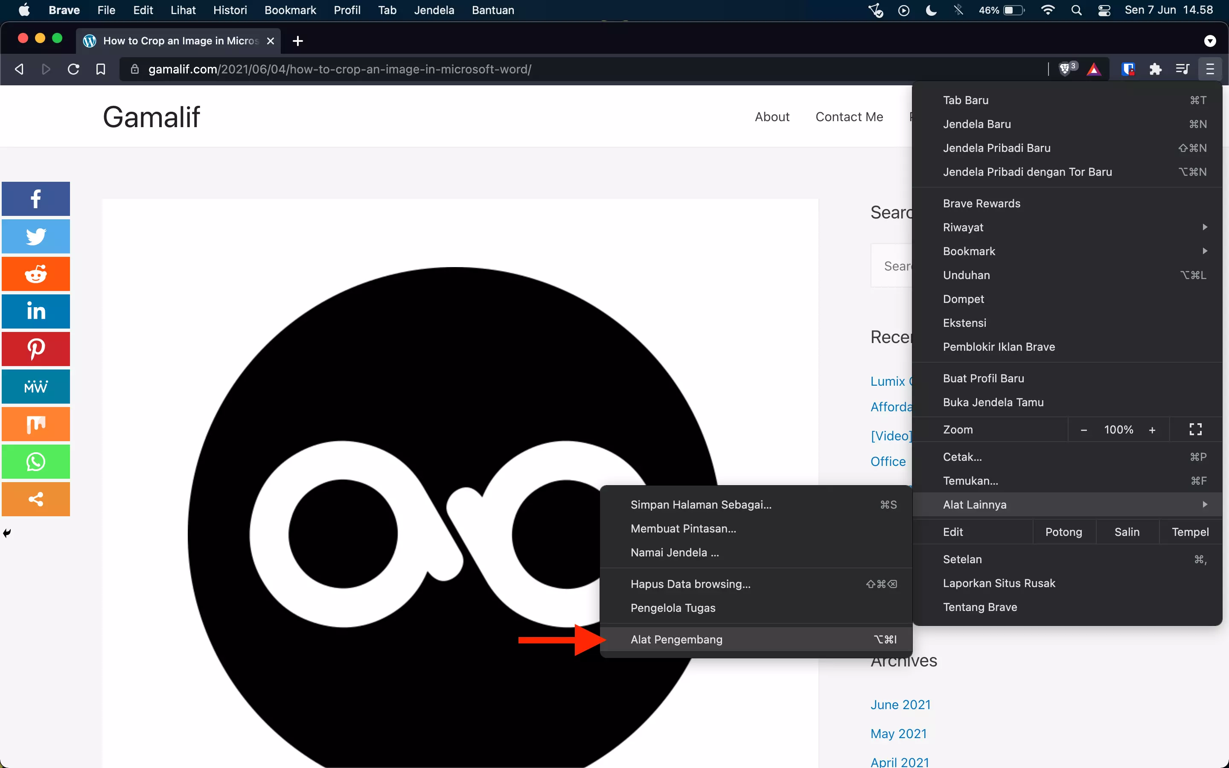
Task: Click About link in top navigation
Action: 772,116
